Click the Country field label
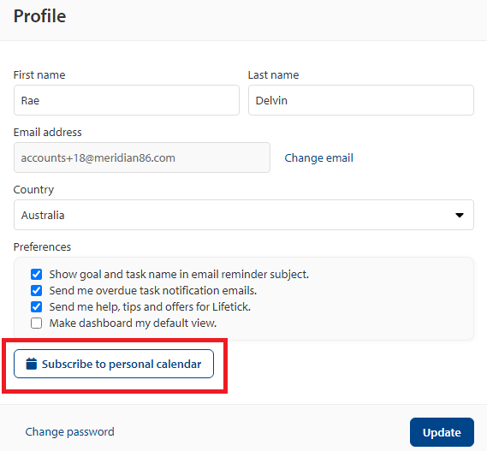Screen dimensions: 487x451 [x=33, y=190]
